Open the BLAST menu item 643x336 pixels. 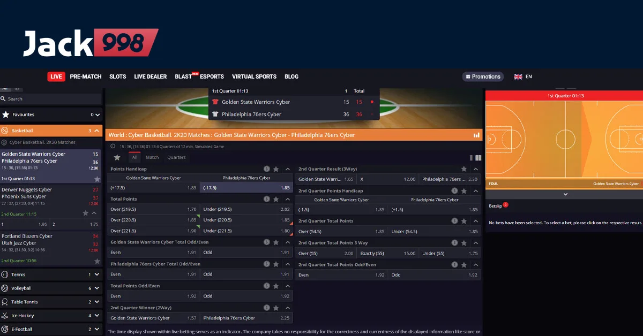(183, 77)
